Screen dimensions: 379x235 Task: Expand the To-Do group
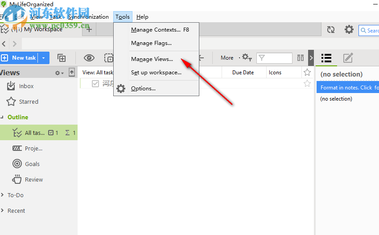2,195
